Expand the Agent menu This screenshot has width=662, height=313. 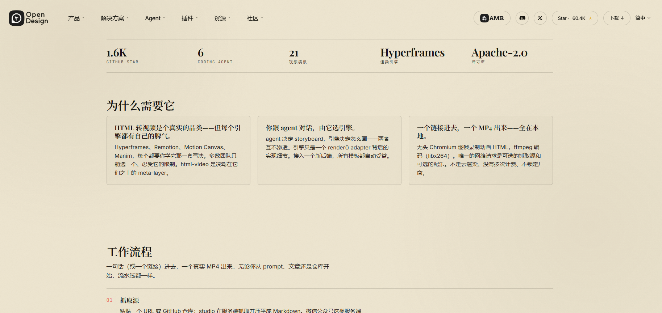pos(155,18)
